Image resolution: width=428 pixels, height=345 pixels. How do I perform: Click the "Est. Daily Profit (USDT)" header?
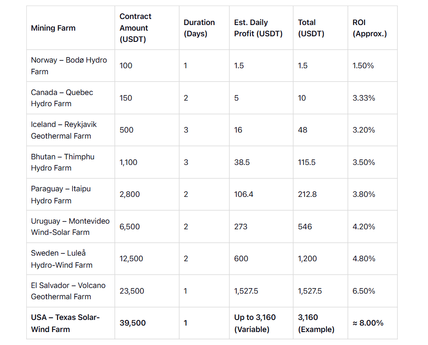tap(258, 28)
